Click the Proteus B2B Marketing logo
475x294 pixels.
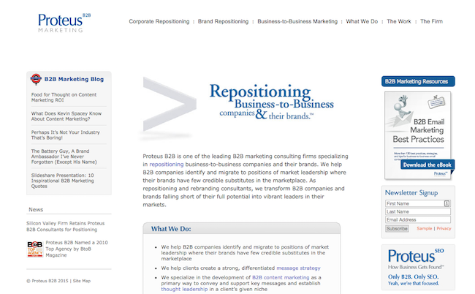tap(64, 23)
